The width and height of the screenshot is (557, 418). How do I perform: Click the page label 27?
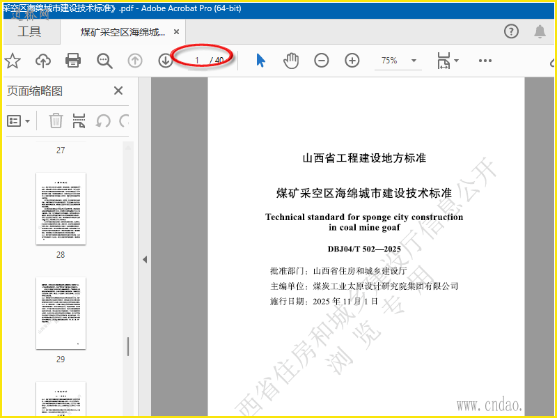61,150
